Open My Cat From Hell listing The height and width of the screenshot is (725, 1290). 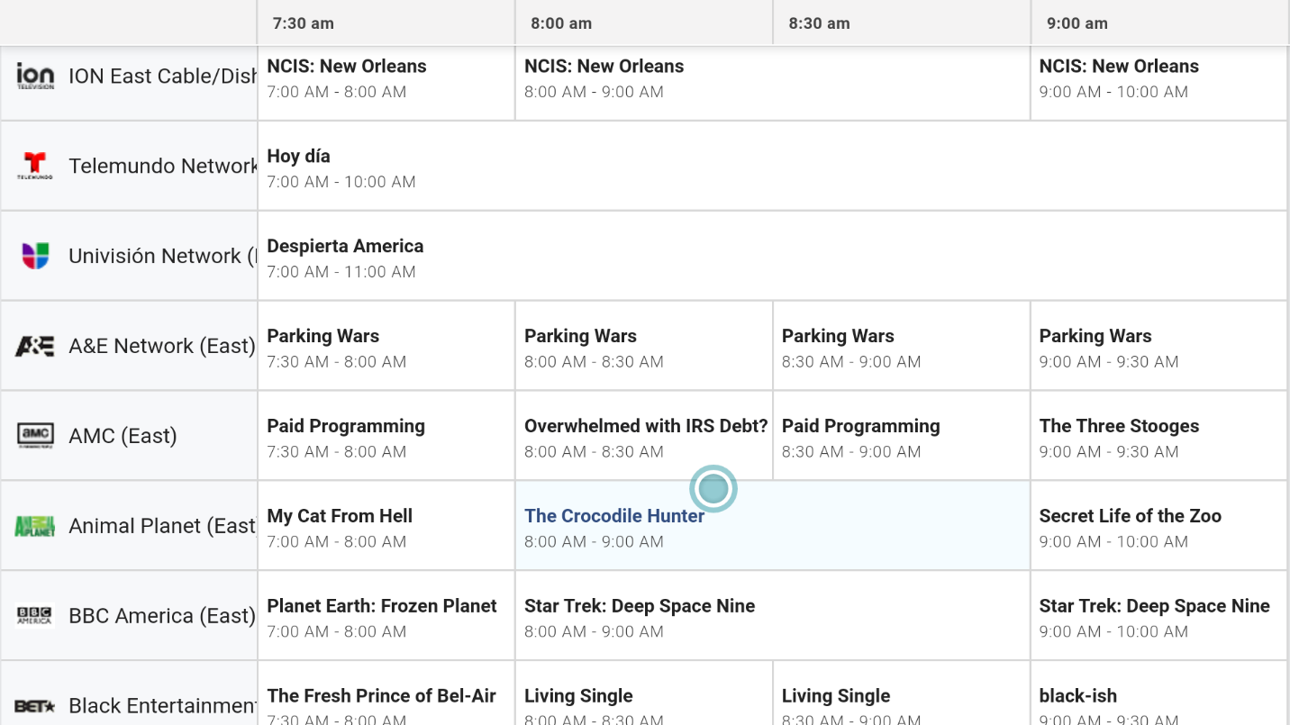[x=386, y=526]
